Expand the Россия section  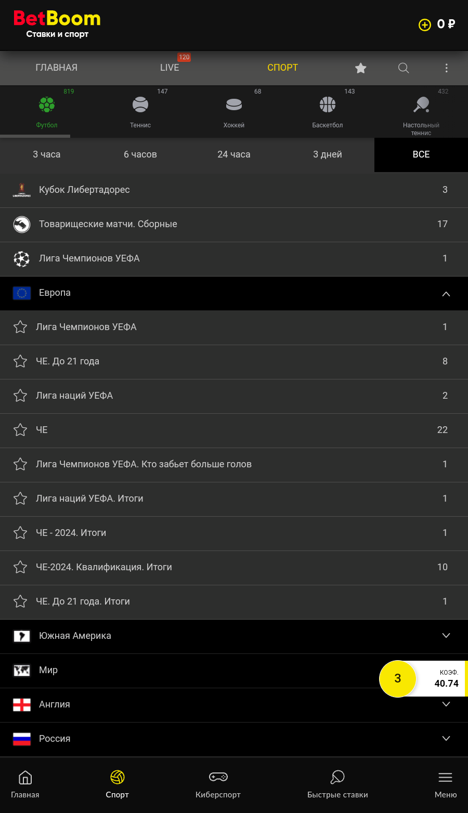(x=446, y=739)
